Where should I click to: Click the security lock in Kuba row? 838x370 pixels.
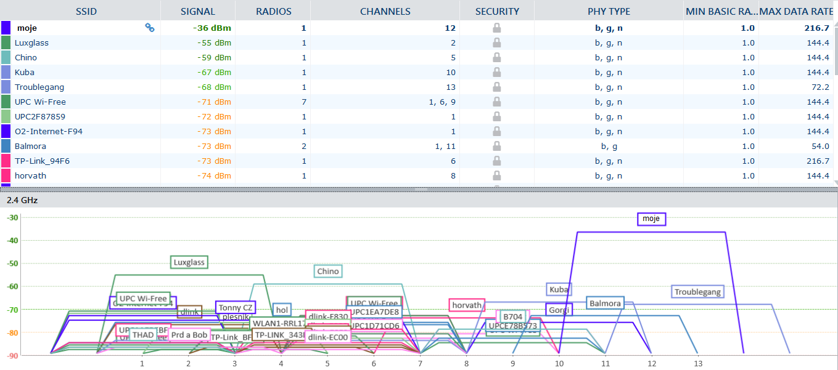click(496, 72)
